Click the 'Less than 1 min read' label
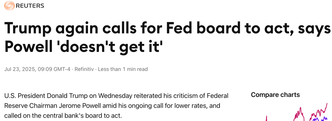Viewport: 332px width, 121px height. pyautogui.click(x=123, y=69)
